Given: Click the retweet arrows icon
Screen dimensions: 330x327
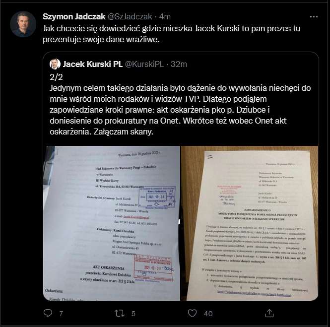Looking at the screenshot, I should [x=119, y=313].
